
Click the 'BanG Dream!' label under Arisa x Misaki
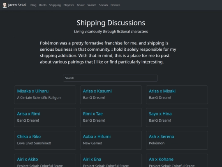(160, 98)
